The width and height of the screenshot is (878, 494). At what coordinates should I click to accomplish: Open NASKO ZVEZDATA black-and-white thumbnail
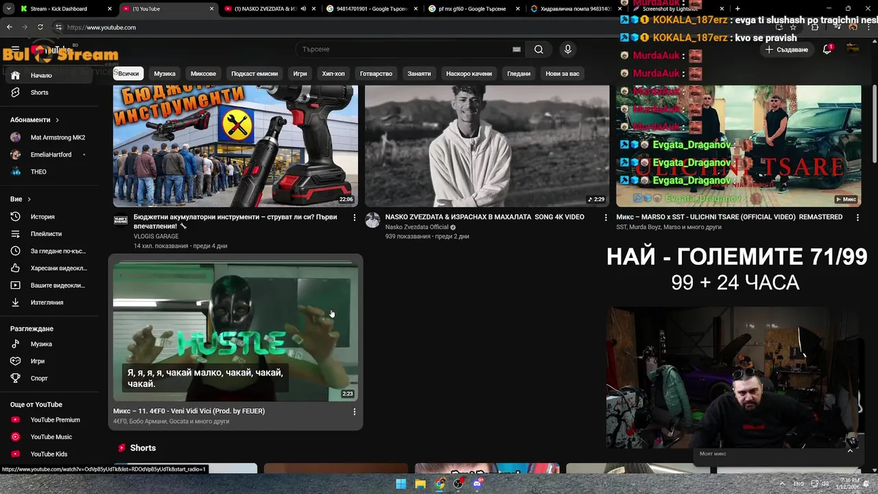(x=487, y=145)
